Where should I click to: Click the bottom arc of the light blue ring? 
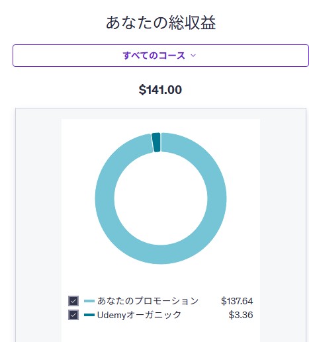pos(161,255)
